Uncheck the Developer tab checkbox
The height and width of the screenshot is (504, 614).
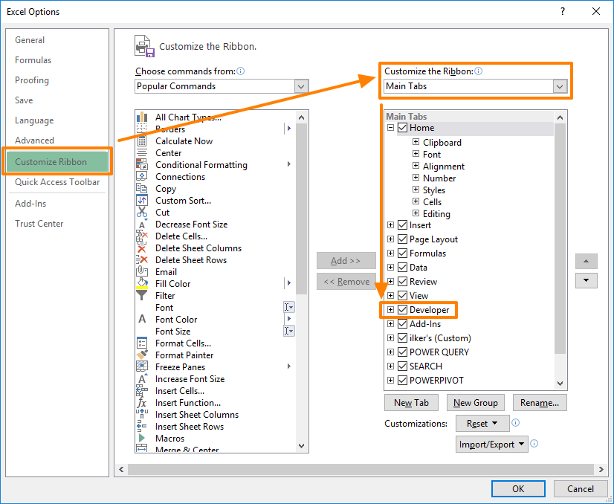pos(401,309)
